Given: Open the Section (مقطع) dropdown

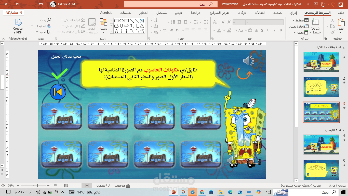Looking at the screenshot, I should (x=301, y=32).
